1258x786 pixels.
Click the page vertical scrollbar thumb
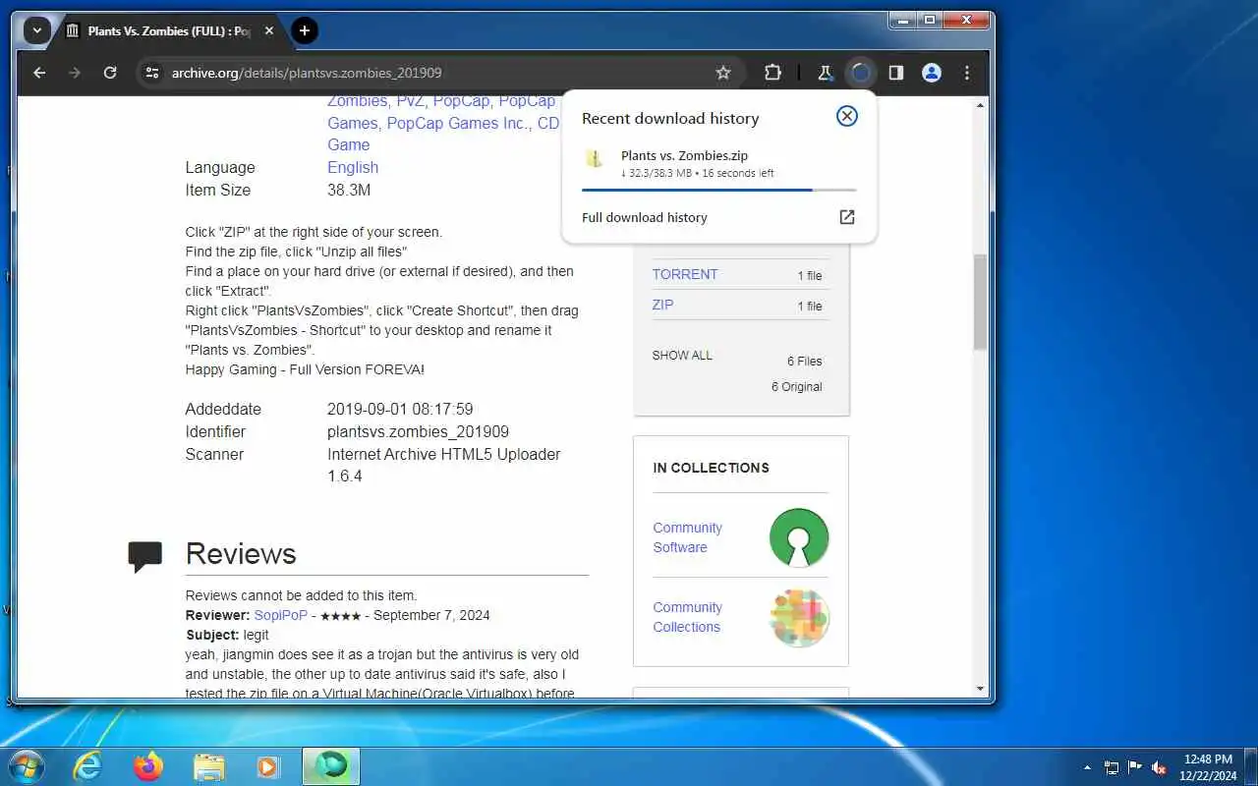(980, 302)
